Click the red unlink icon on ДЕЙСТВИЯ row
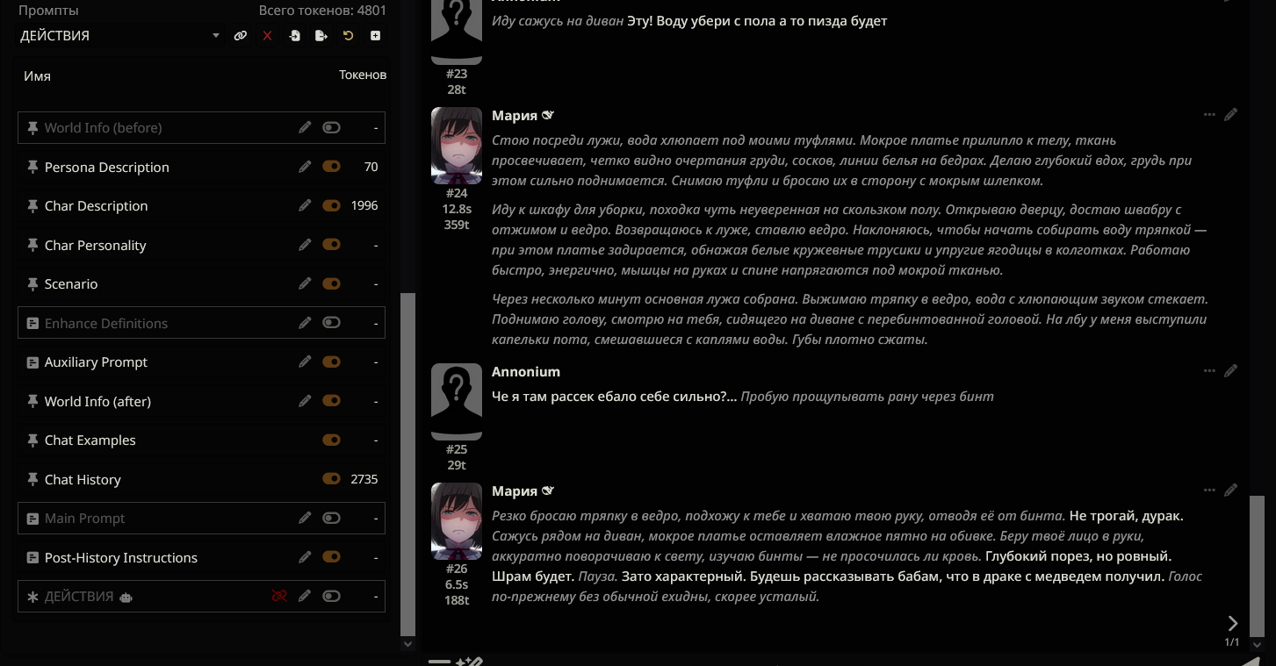 279,597
